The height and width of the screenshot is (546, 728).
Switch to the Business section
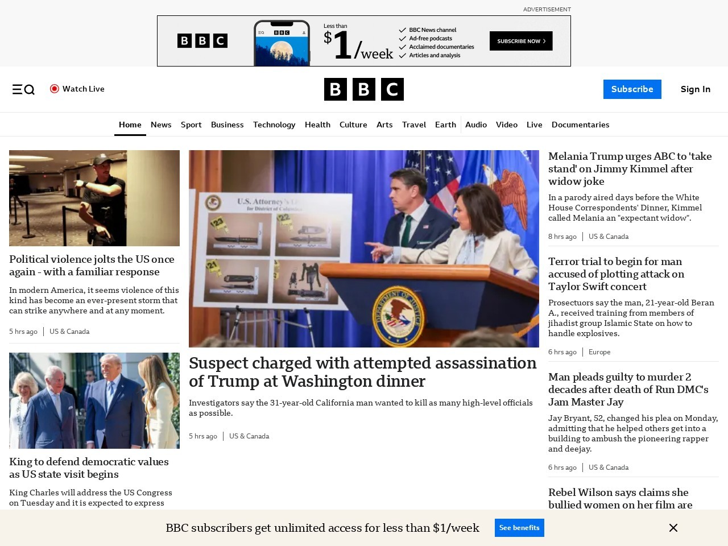pos(227,125)
